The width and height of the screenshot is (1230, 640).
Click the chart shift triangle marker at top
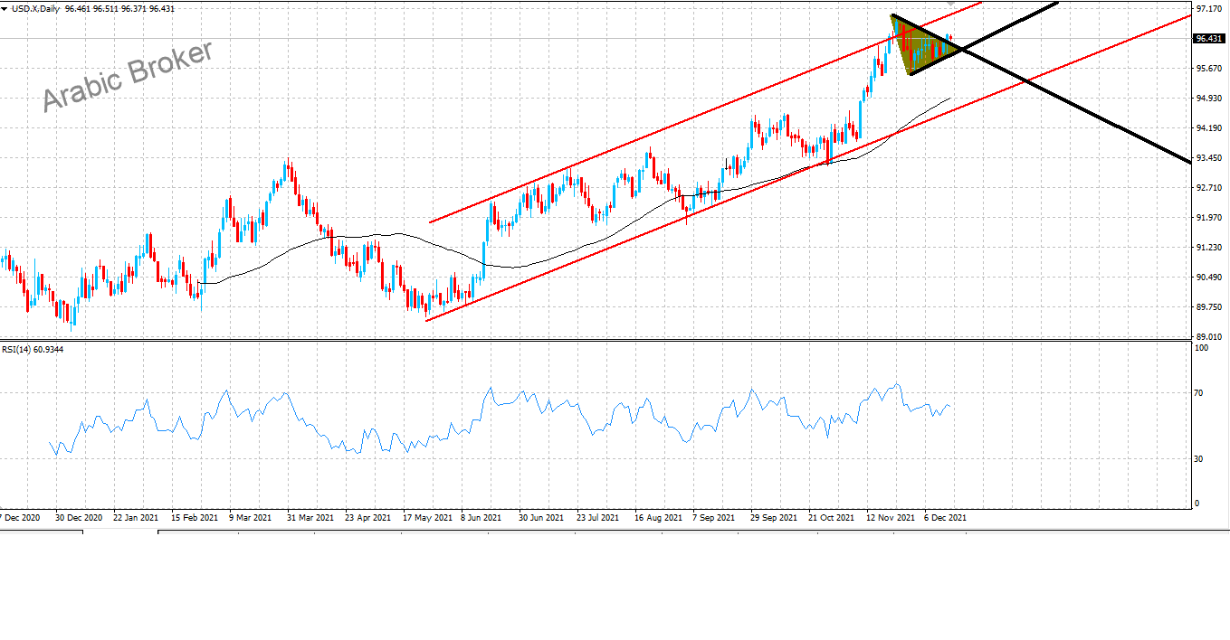(949, 3)
